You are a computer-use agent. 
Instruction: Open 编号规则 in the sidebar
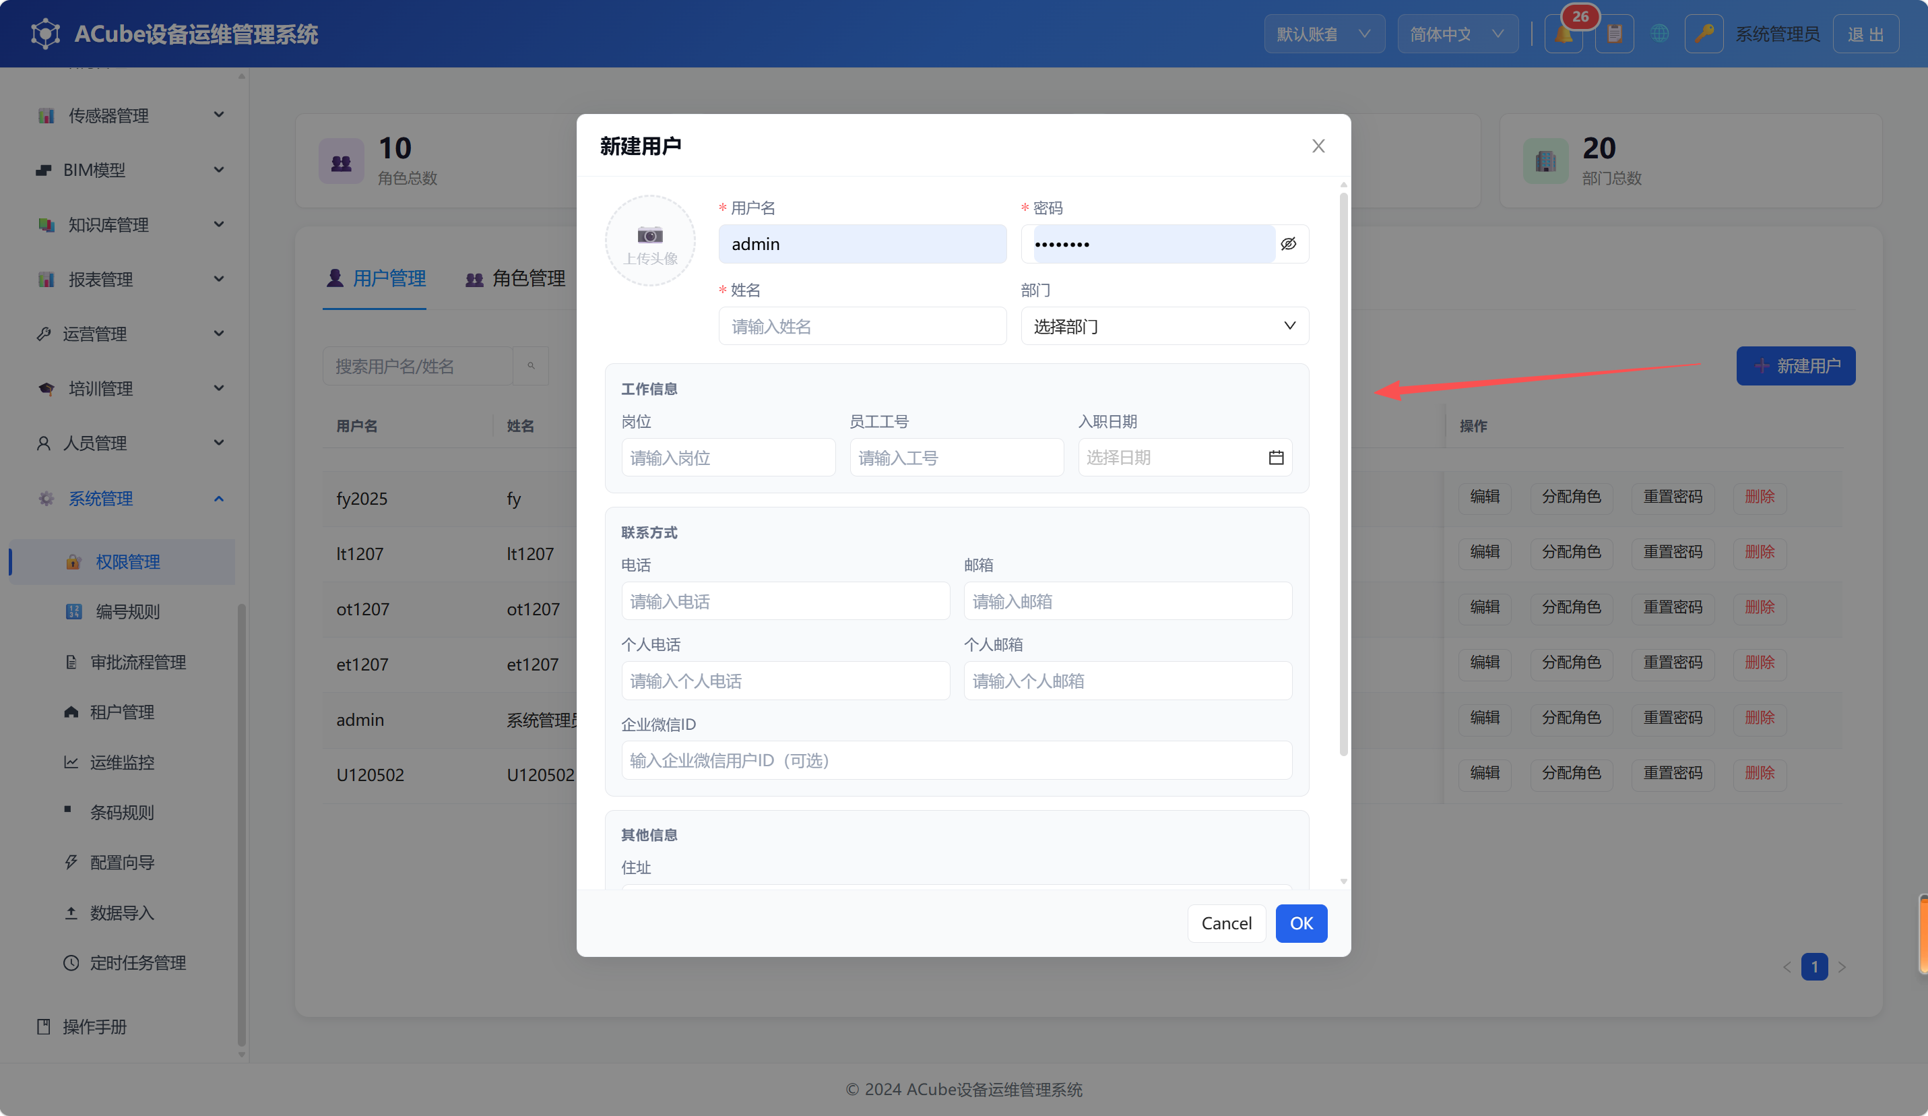click(x=123, y=612)
